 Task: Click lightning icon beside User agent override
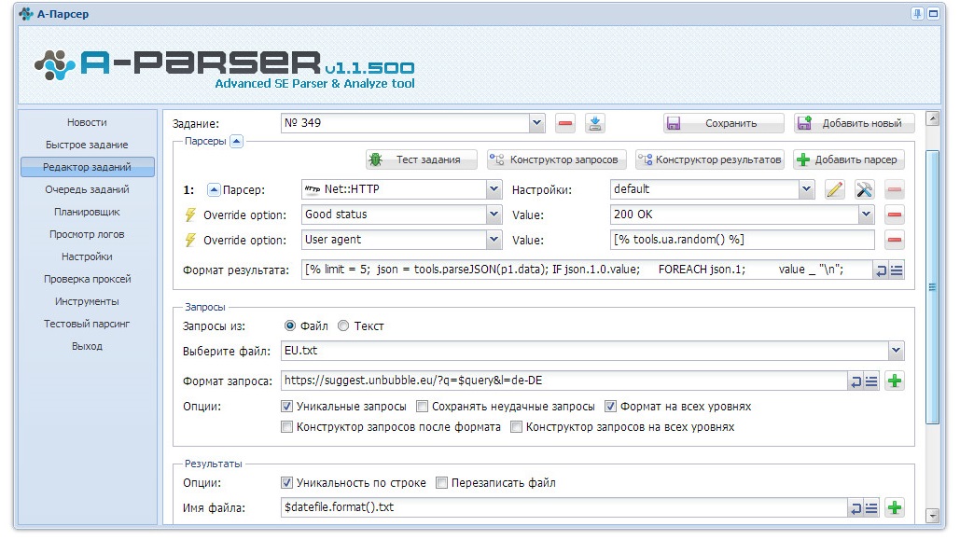(190, 240)
